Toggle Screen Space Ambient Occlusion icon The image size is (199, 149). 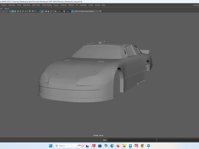[x=30, y=11]
